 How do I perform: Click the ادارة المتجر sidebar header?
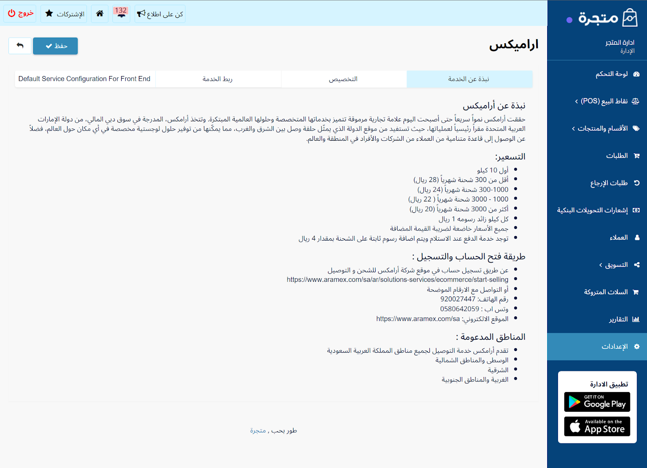click(620, 42)
